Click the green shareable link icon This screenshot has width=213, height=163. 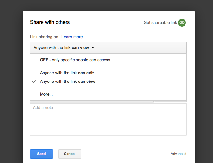(x=182, y=23)
